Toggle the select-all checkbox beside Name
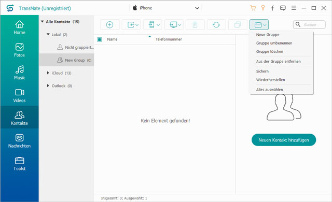This screenshot has height=202, width=332. click(99, 39)
